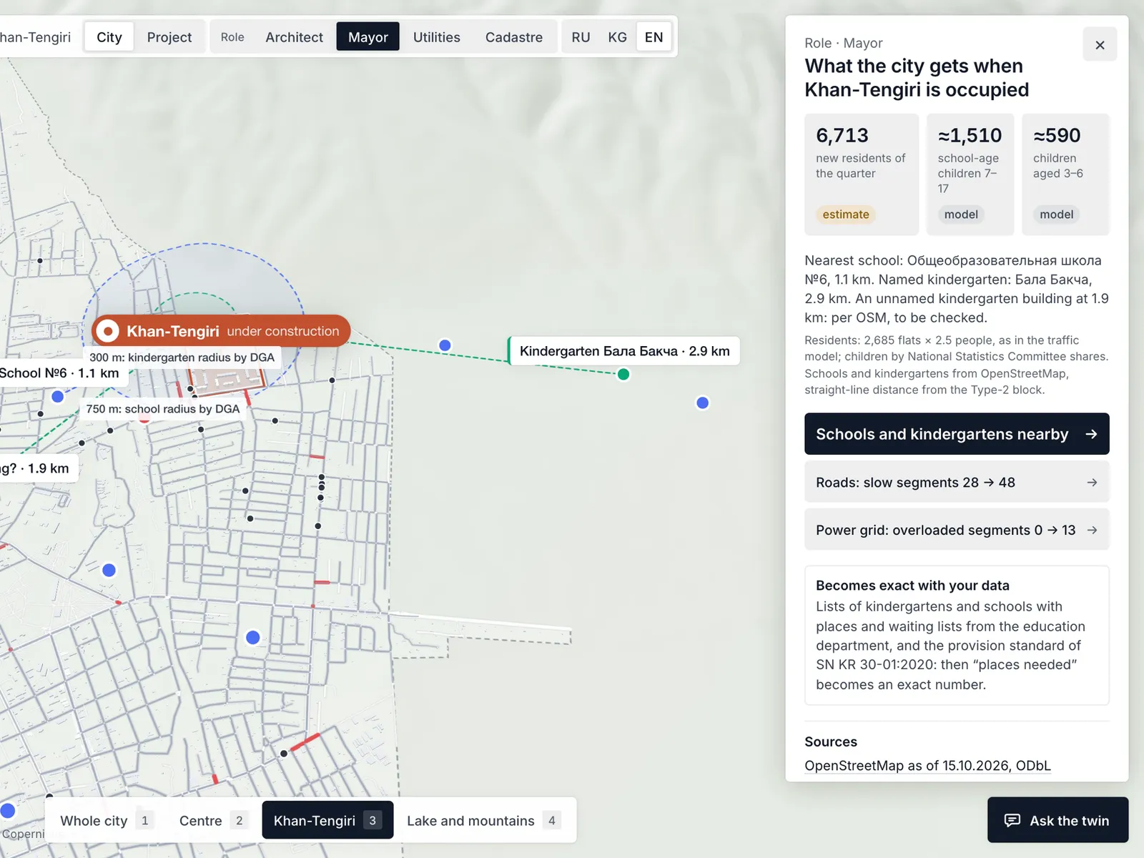
Task: Select the Utilities role
Action: click(x=437, y=37)
